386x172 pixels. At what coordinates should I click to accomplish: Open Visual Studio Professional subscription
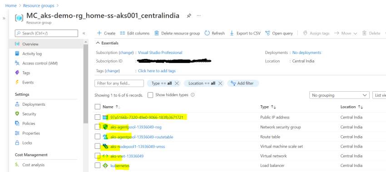160,52
